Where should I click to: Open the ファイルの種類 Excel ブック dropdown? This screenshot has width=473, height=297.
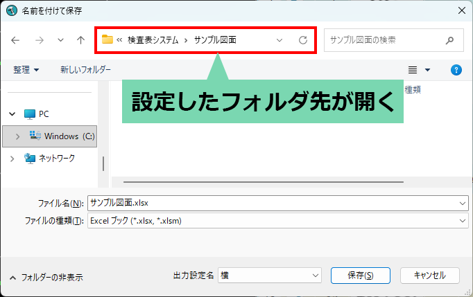pyautogui.click(x=278, y=221)
